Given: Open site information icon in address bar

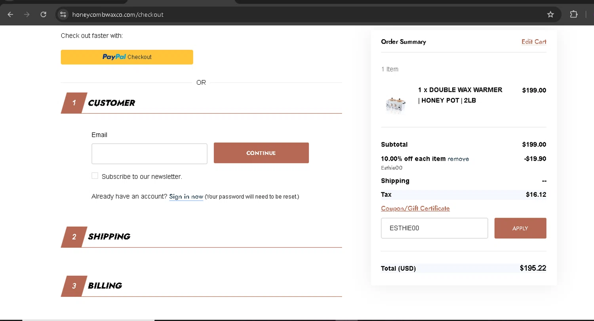Looking at the screenshot, I should (x=63, y=15).
